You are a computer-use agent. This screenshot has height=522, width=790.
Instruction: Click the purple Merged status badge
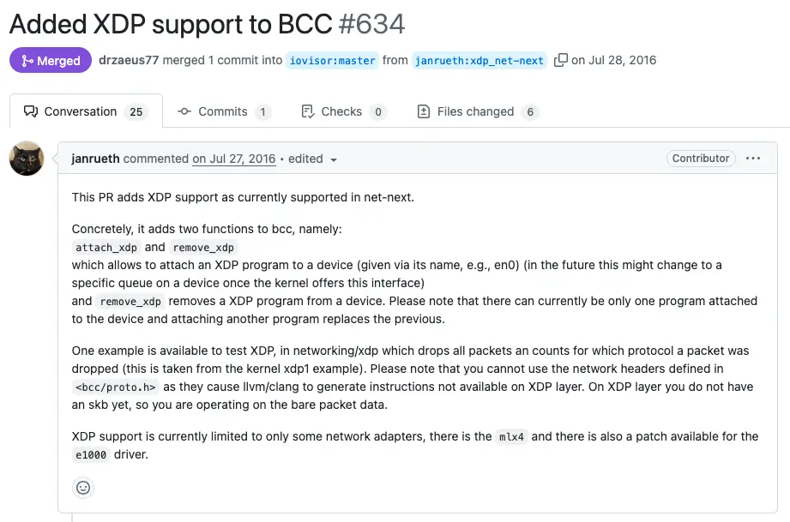(x=51, y=61)
